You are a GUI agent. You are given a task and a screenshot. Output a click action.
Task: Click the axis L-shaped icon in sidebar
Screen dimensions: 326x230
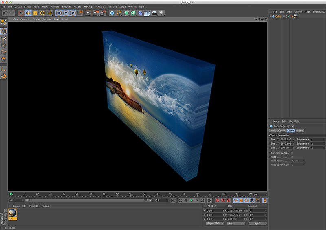(x=4, y=69)
